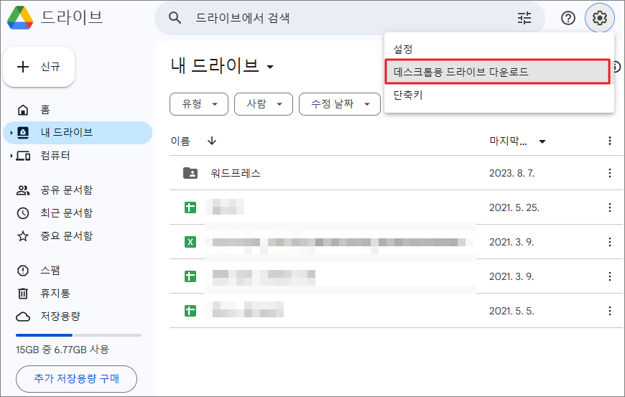625x397 pixels.
Task: Click 추가 저장용량 구매 button
Action: pos(76,378)
